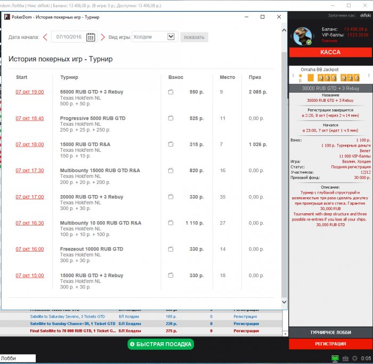Click 30000 RUB GTD + 3 Rebuy panel header
The height and width of the screenshot is (364, 373).
pyautogui.click(x=330, y=88)
